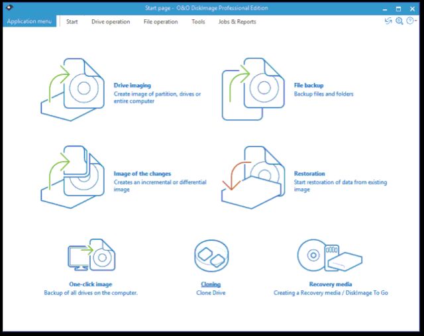This screenshot has width=424, height=336.
Task: Open the Jobs & Reports tab
Action: click(x=237, y=22)
